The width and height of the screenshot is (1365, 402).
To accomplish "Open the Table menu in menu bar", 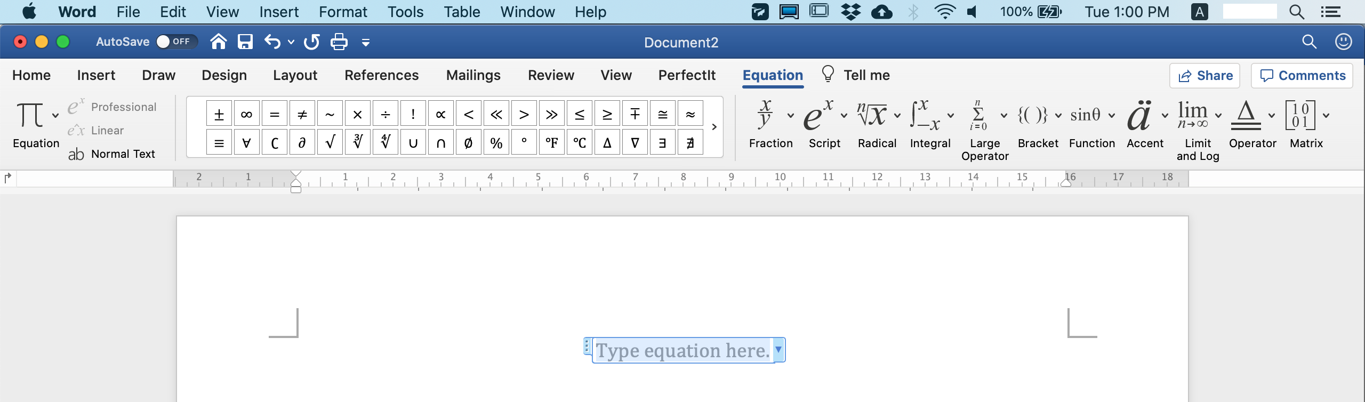I will click(462, 12).
